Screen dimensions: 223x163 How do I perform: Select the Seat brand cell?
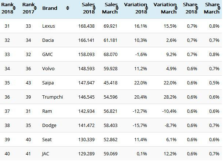pos(47,140)
